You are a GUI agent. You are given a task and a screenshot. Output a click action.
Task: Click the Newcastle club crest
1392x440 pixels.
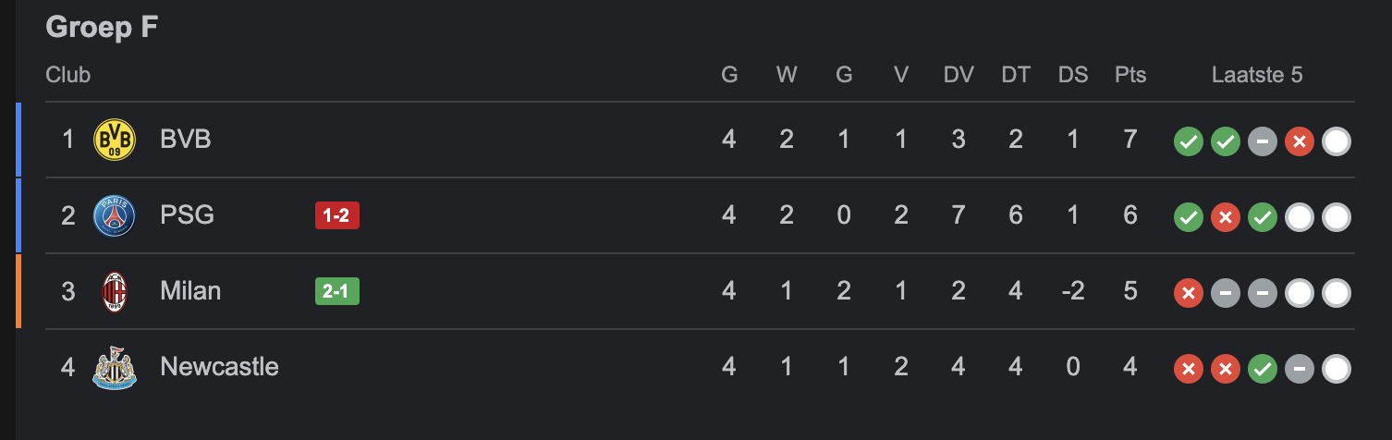point(115,368)
